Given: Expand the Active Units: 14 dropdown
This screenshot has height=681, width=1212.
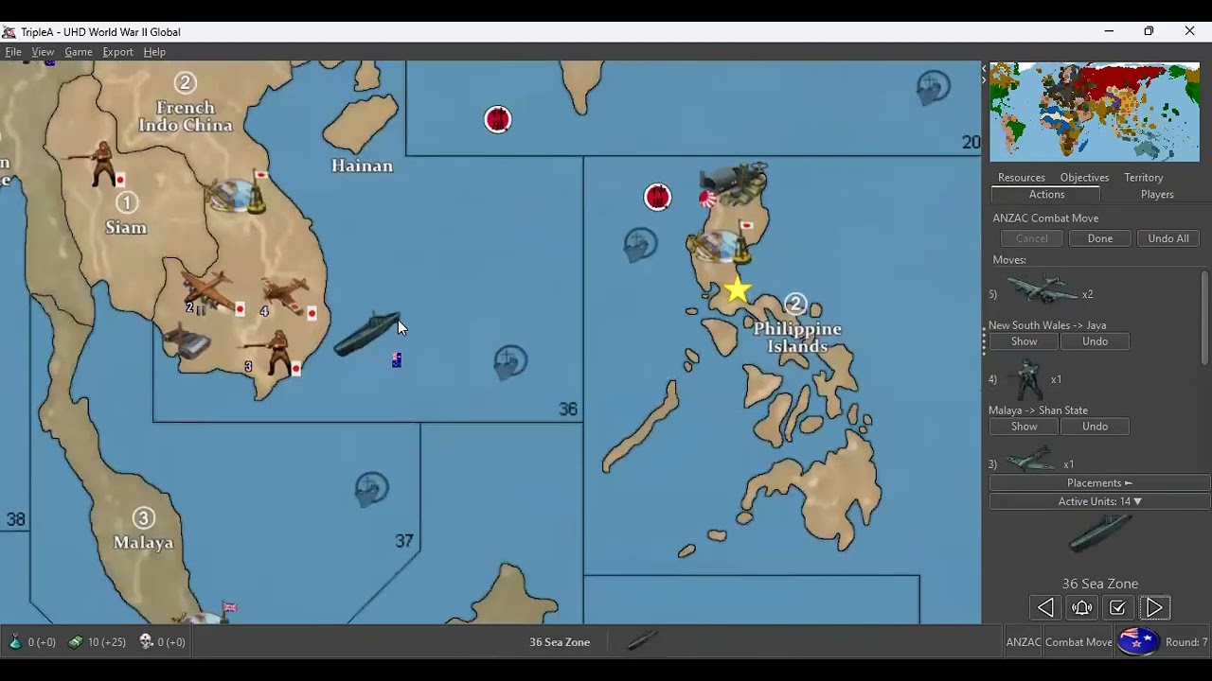Looking at the screenshot, I should (1099, 501).
